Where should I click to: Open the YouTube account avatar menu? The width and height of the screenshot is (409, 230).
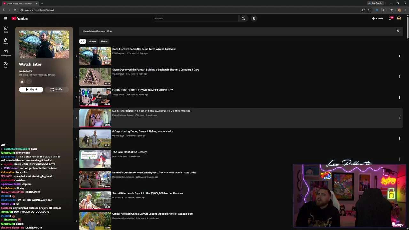(399, 19)
